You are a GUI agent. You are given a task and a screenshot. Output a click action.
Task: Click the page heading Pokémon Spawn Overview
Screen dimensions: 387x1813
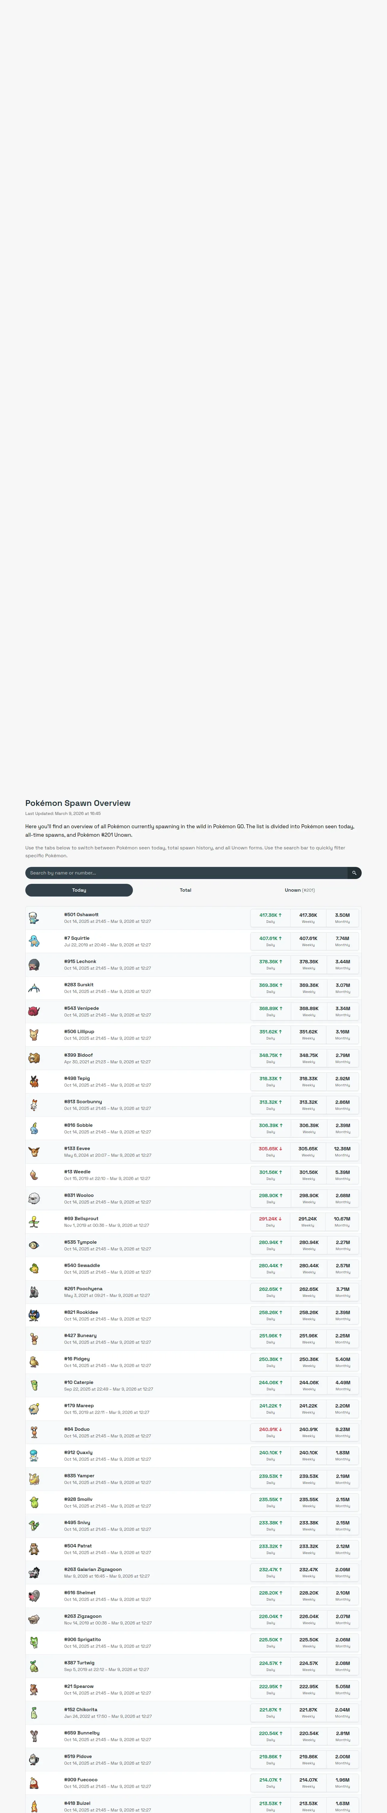click(x=78, y=803)
